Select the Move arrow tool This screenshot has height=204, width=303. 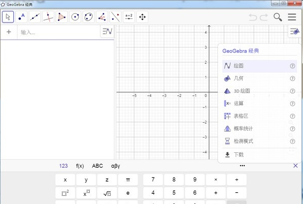click(x=8, y=17)
